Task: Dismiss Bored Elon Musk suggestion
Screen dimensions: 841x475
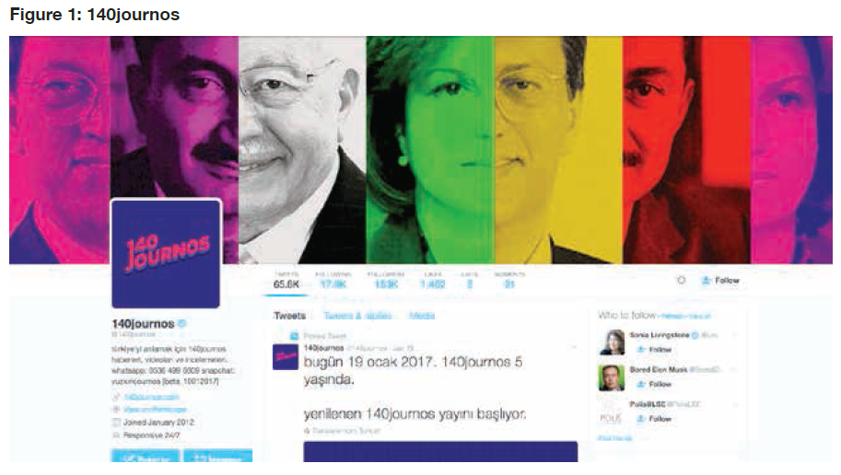Action: pos(735,370)
